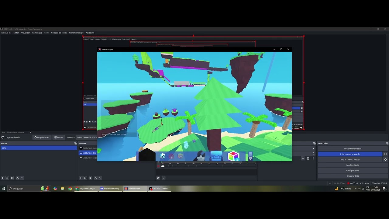This screenshot has height=219, width=389.
Task: Select the black hexagon block in Blokoto hotbar
Action: pos(147,155)
